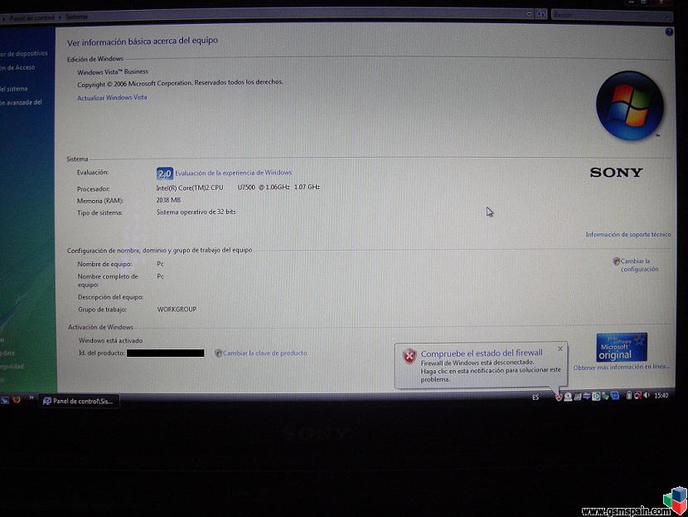Select the Panel de control\Sis... taskbar button
This screenshot has height=517, width=688.
click(x=79, y=401)
